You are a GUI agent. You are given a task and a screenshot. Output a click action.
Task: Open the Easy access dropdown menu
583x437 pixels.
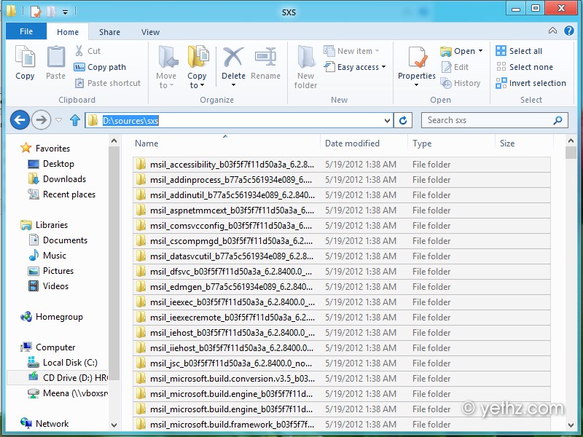point(355,67)
